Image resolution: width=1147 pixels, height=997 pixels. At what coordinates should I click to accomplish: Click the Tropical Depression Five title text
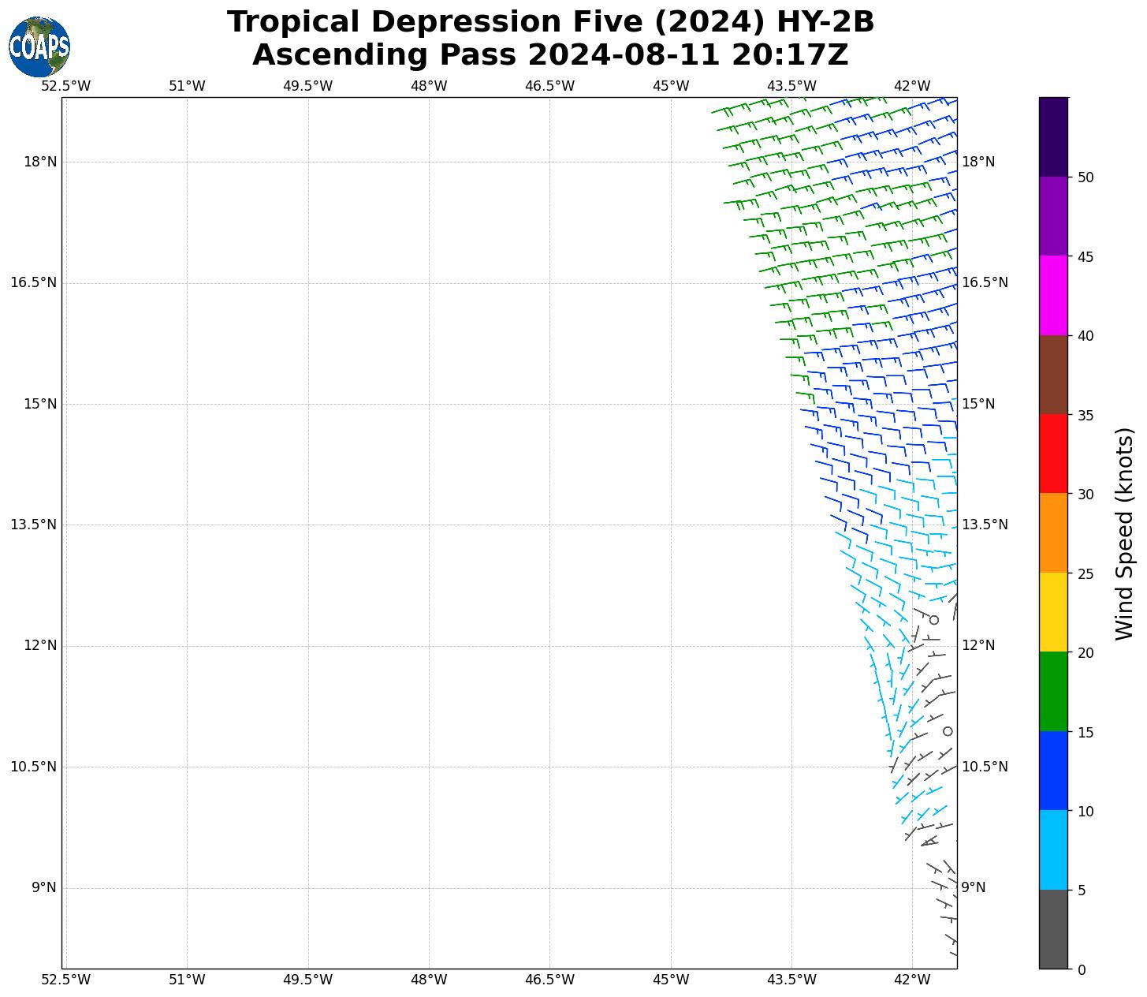(550, 22)
